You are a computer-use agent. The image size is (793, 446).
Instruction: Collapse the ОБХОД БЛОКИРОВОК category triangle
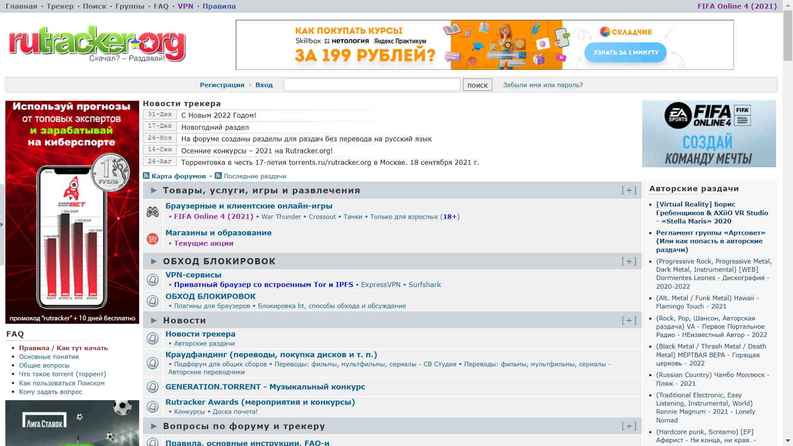tap(154, 261)
